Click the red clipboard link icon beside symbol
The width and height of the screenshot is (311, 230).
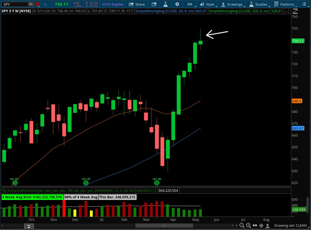pos(37,4)
